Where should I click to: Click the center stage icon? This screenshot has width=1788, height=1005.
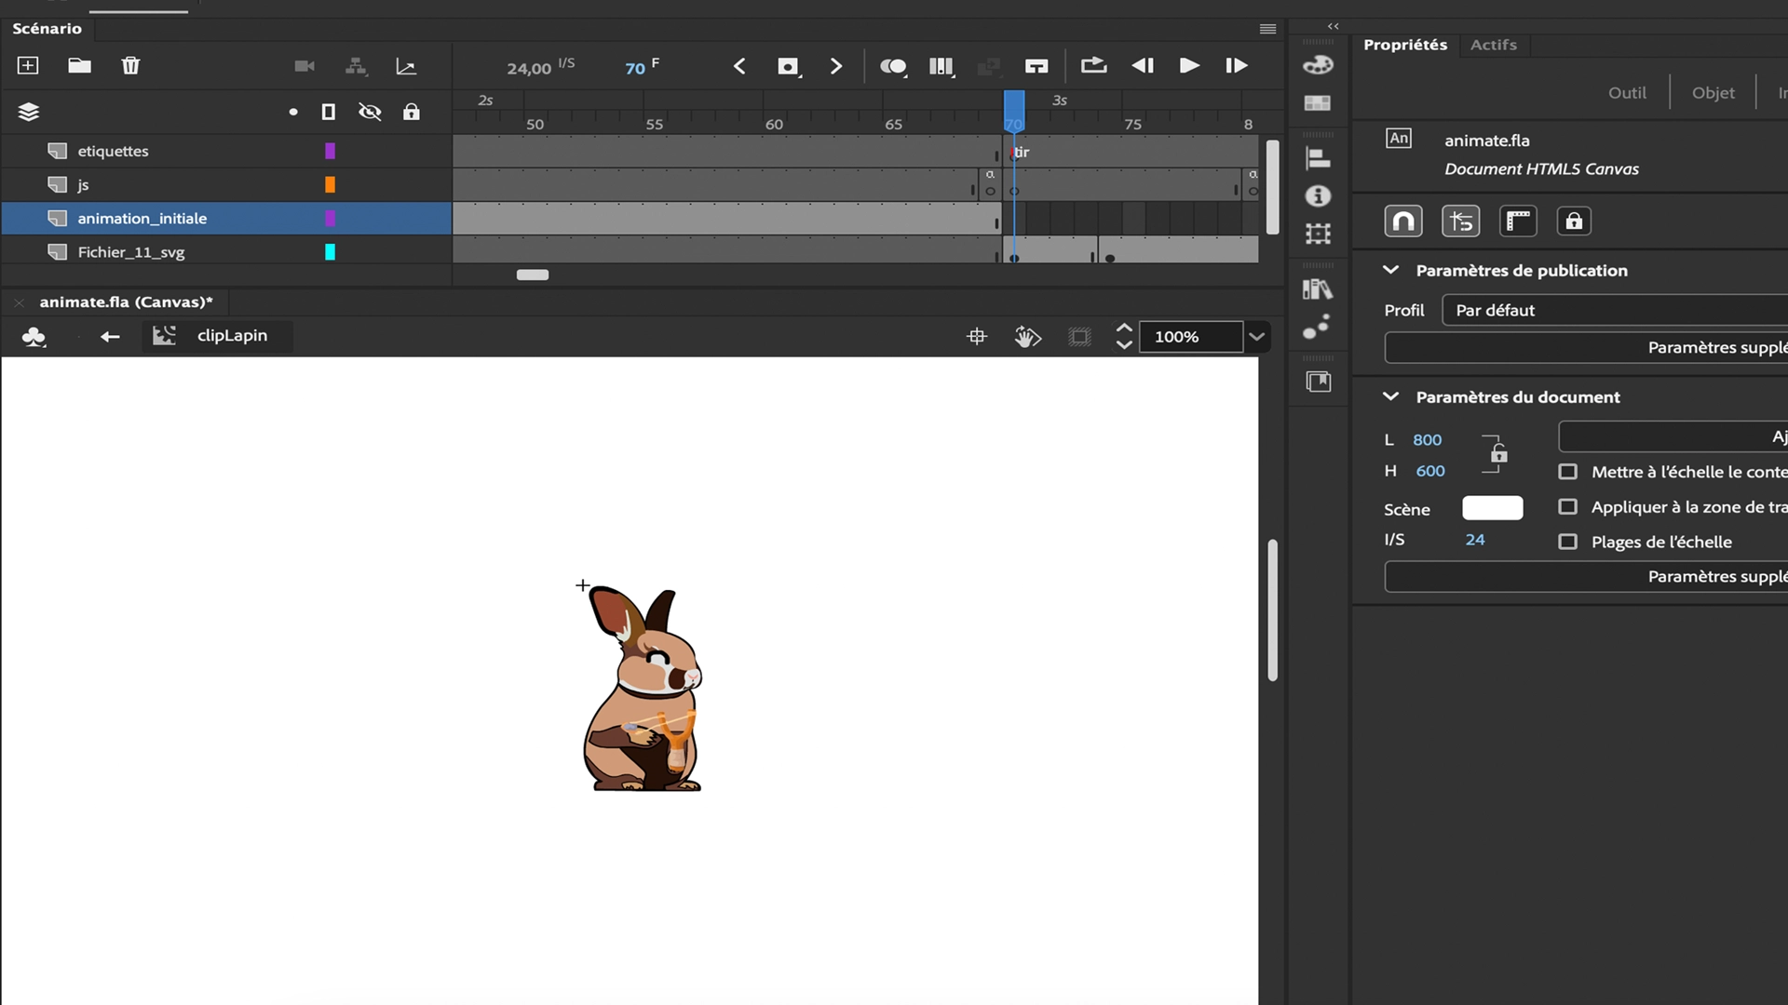pyautogui.click(x=977, y=337)
